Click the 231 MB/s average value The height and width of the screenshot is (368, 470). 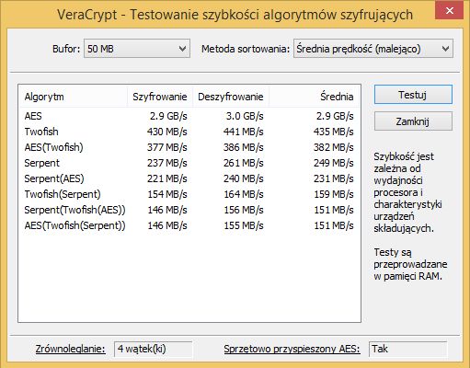(x=333, y=178)
